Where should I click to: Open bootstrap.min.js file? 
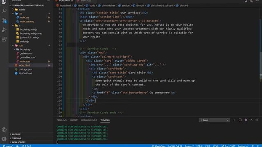[x=28, y=29]
